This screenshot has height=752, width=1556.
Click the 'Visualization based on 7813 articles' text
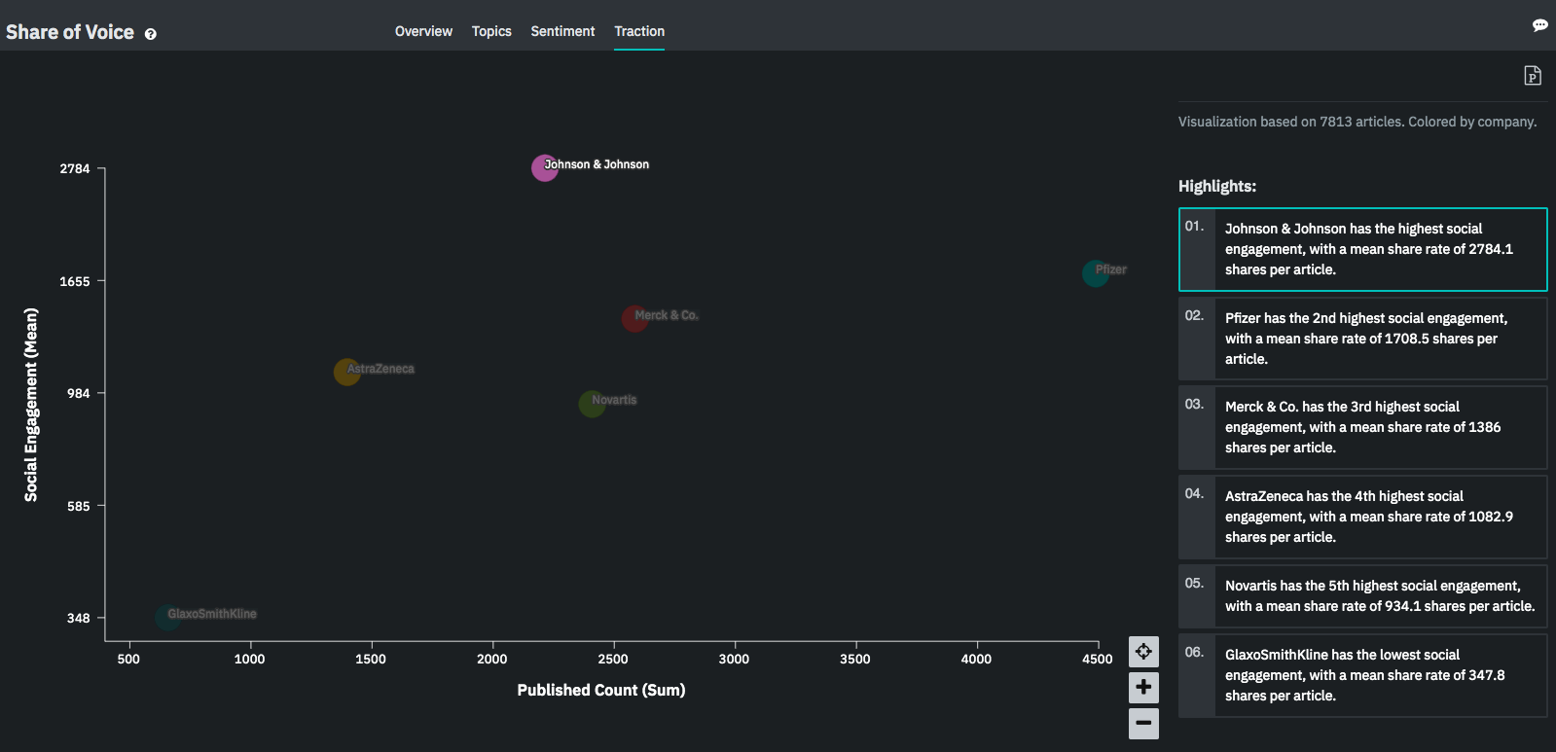pyautogui.click(x=1357, y=122)
